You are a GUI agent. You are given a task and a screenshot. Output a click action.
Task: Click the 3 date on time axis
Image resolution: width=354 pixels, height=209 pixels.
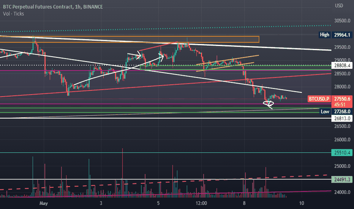click(x=101, y=203)
